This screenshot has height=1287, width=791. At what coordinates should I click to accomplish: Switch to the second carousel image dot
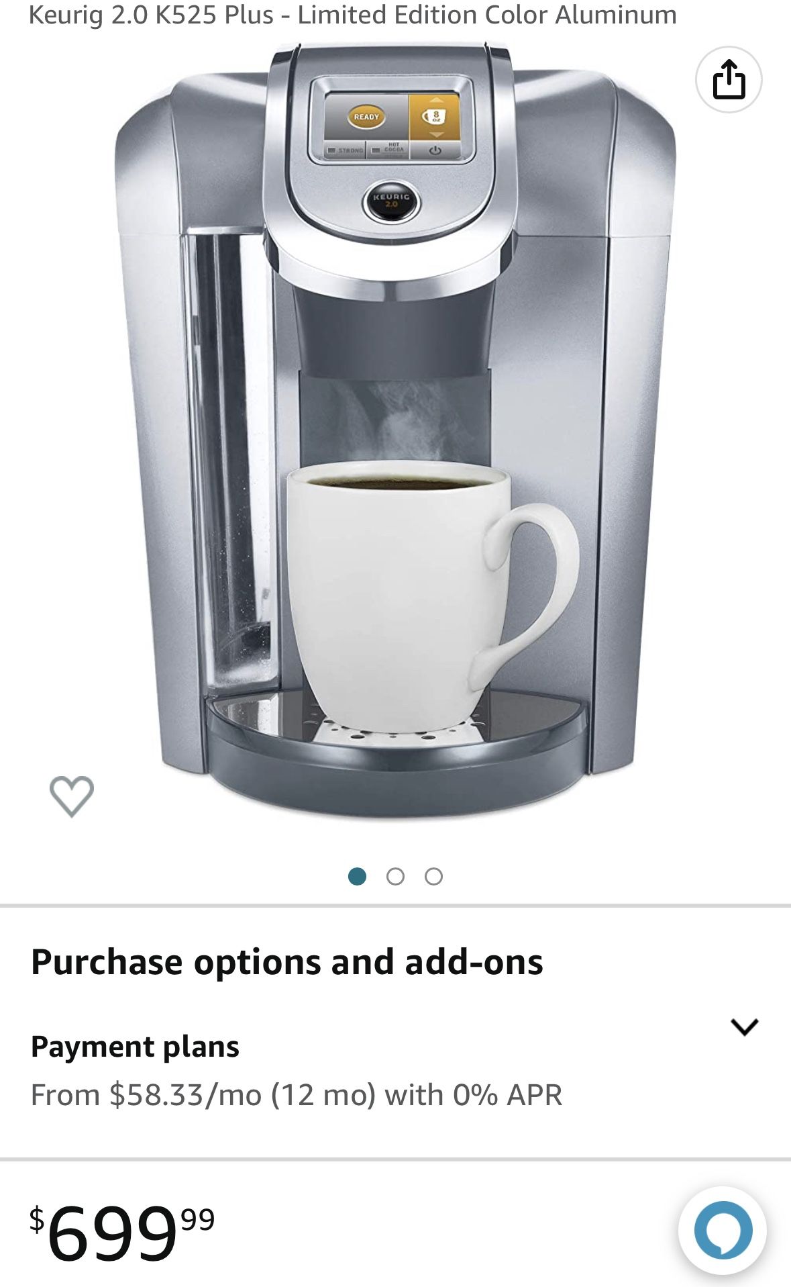[396, 876]
